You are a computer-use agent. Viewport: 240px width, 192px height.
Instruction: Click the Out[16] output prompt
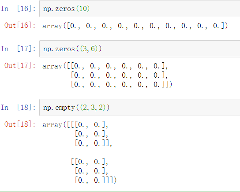20,26
